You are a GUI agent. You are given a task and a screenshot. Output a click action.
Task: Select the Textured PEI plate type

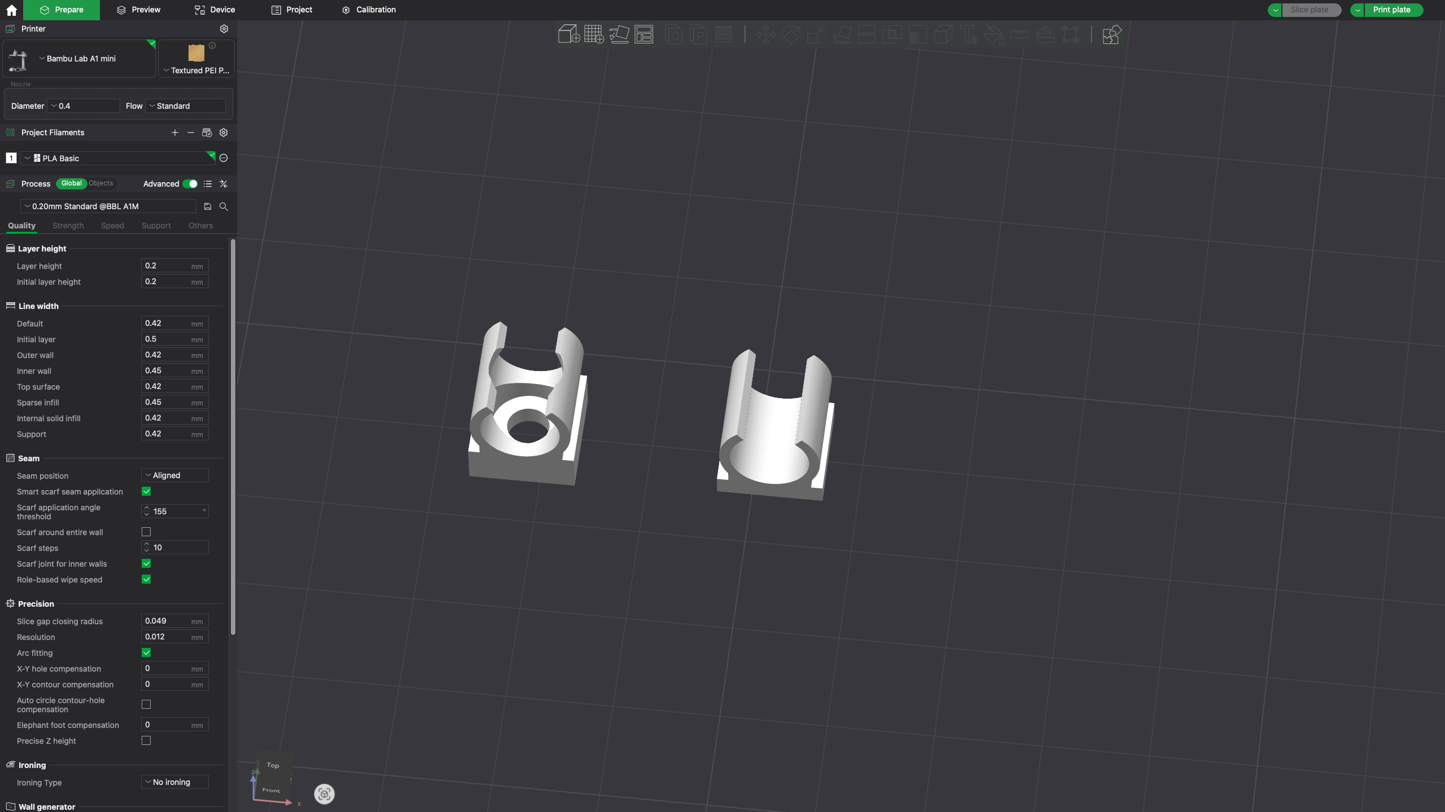(x=196, y=59)
